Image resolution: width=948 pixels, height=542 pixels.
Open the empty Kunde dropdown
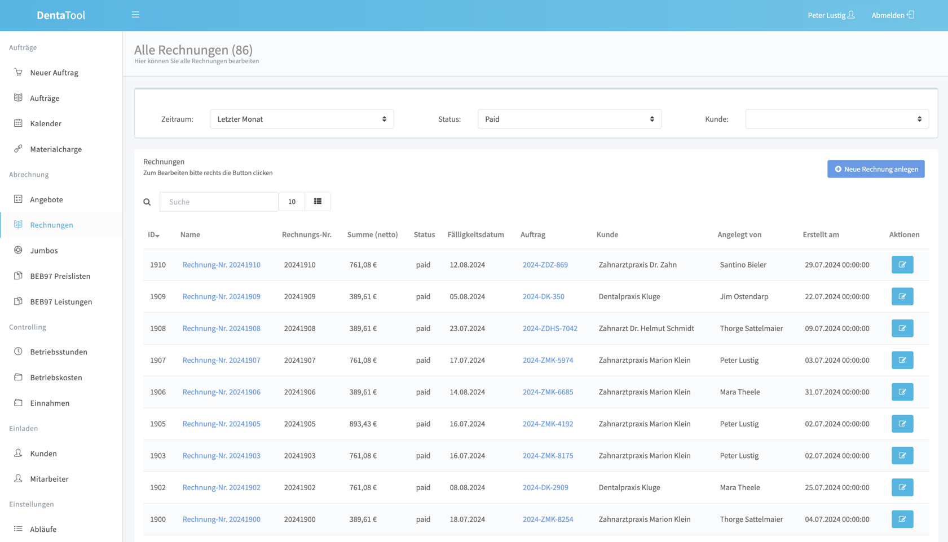pos(837,119)
